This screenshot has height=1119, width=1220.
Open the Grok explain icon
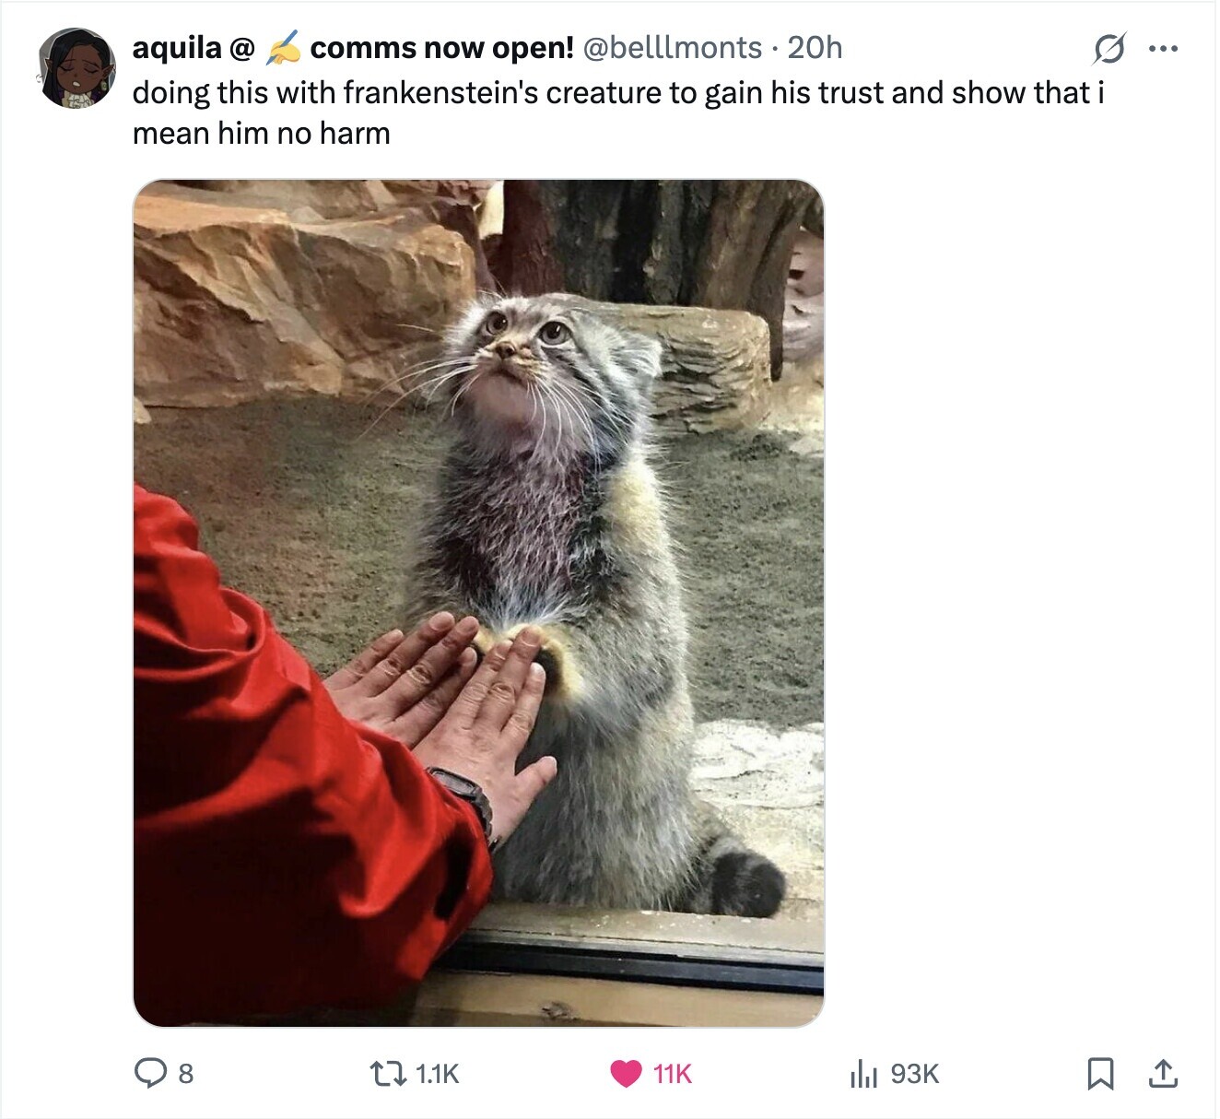pos(1109,48)
